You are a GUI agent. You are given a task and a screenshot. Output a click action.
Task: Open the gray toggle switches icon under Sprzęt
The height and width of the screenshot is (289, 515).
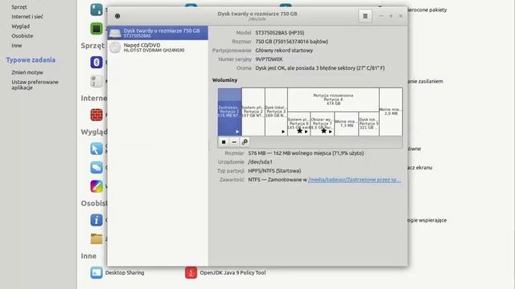pyautogui.click(x=97, y=81)
